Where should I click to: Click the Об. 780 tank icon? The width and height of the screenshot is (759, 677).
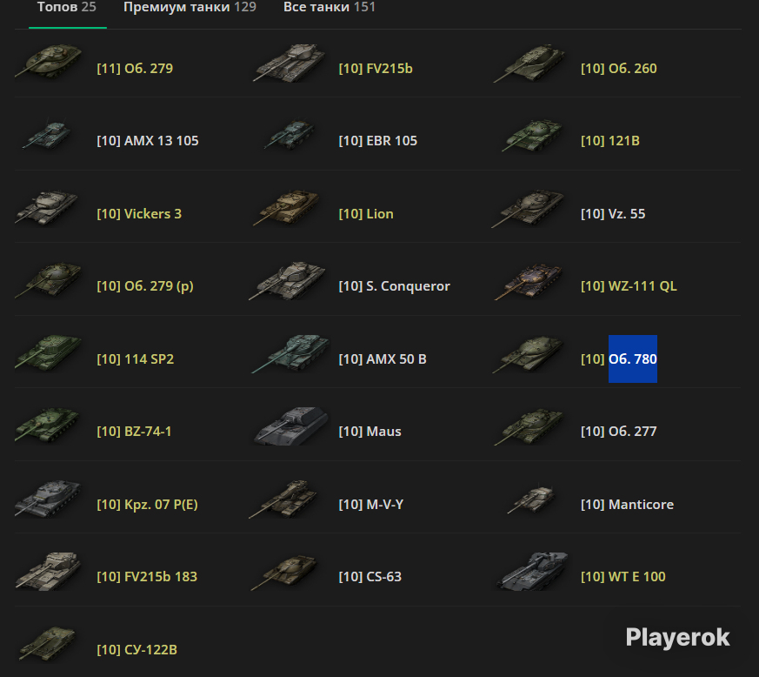pyautogui.click(x=528, y=355)
